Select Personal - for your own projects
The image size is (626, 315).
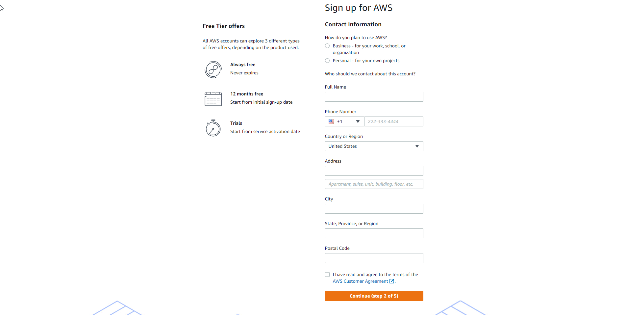[x=327, y=61]
